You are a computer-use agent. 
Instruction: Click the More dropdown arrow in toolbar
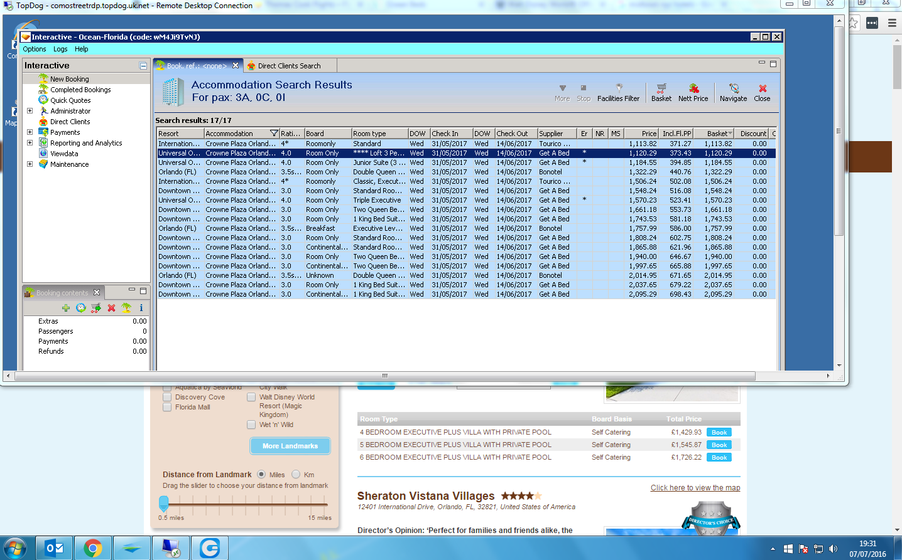[562, 93]
